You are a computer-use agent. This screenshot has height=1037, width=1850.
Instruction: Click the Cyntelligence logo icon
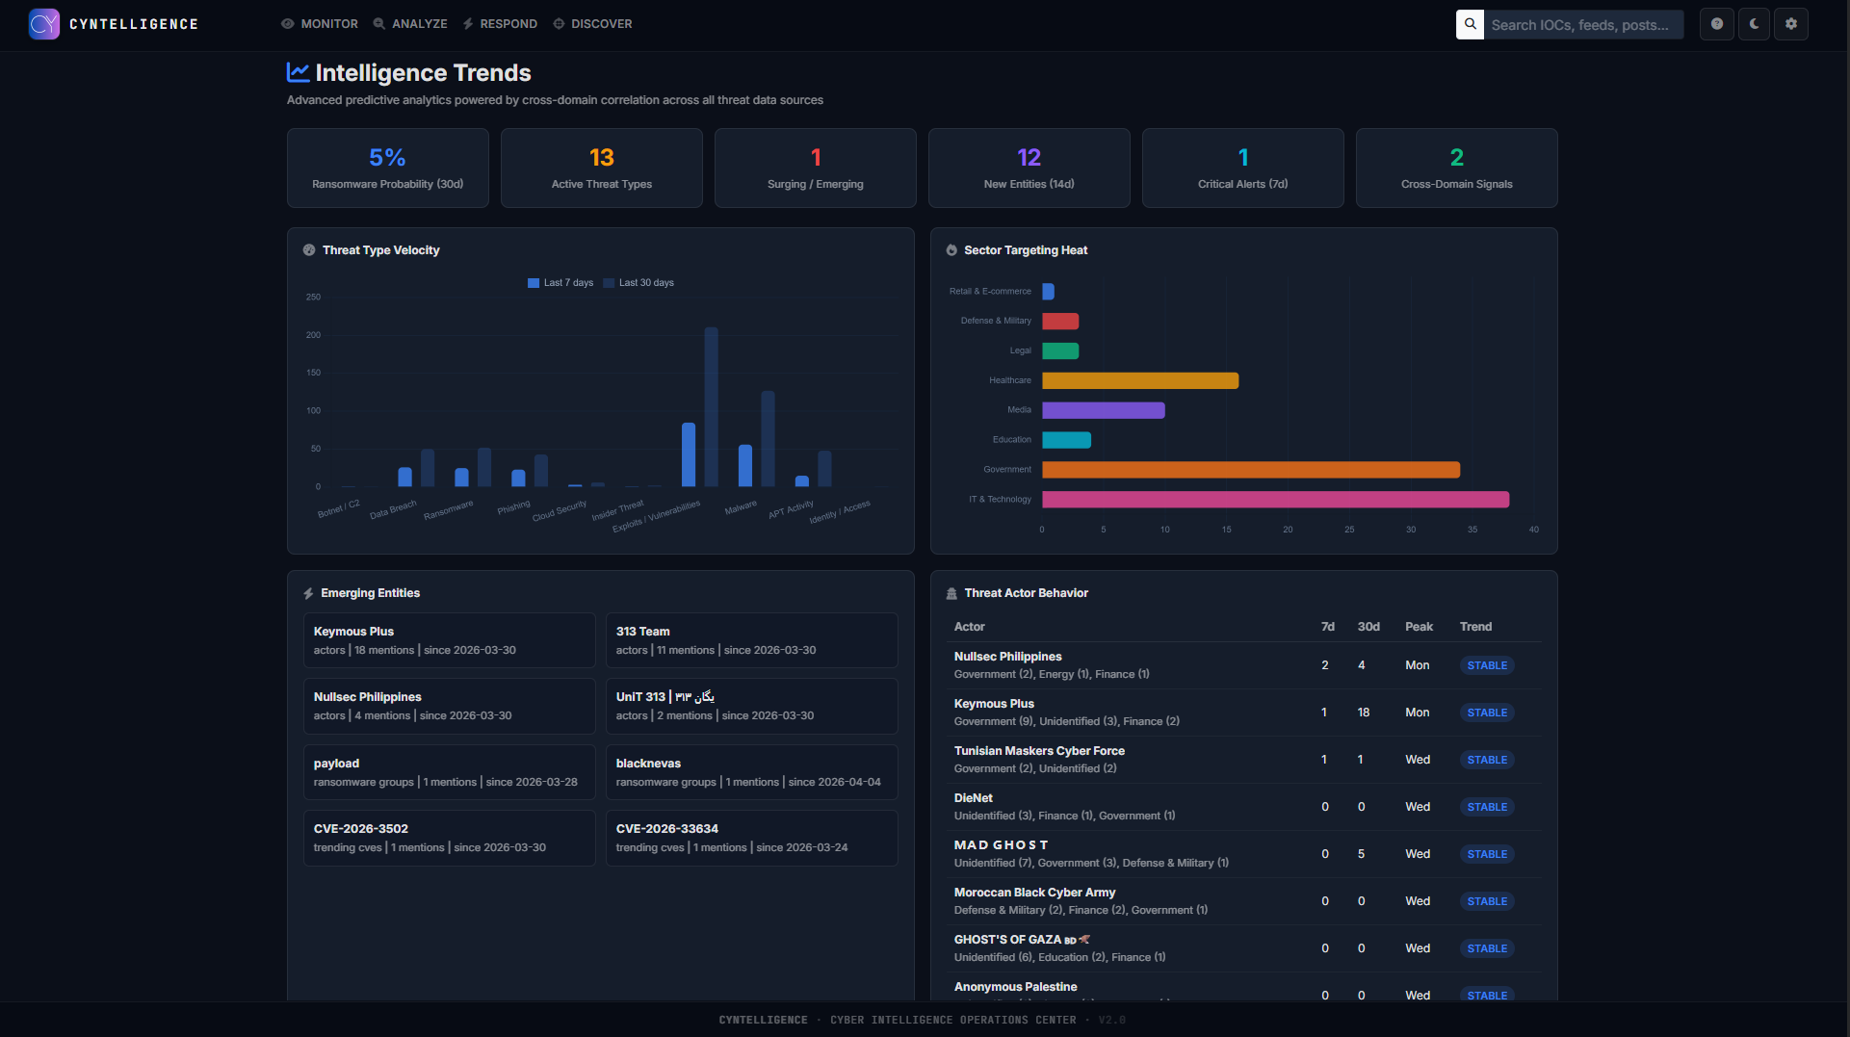[44, 24]
